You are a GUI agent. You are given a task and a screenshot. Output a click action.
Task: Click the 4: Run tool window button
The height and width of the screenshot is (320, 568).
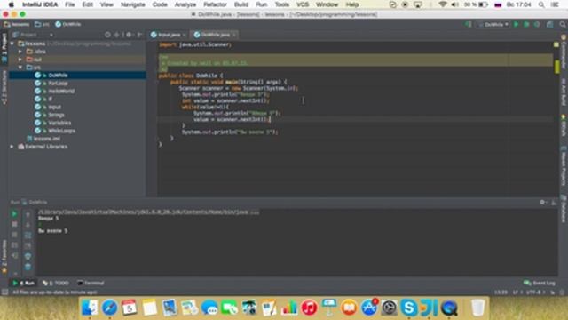pos(24,283)
